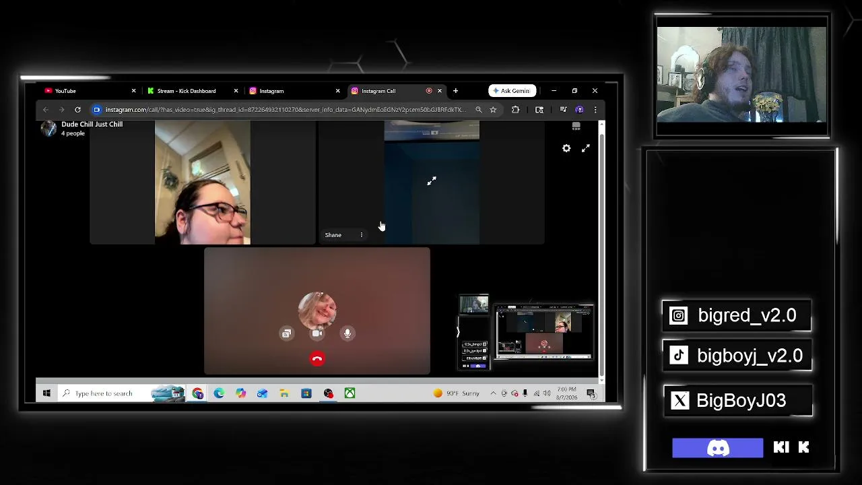The image size is (862, 485).
Task: Select the 'Dude Chill Just Chill' call title
Action: click(92, 124)
